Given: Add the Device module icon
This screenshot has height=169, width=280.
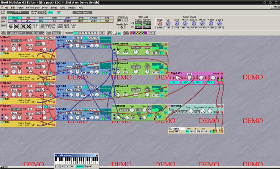Looking at the screenshot, I should pos(53,26).
